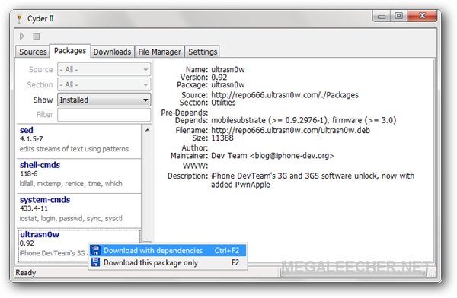The width and height of the screenshot is (457, 298).
Task: Open the Source dropdown
Action: point(104,69)
